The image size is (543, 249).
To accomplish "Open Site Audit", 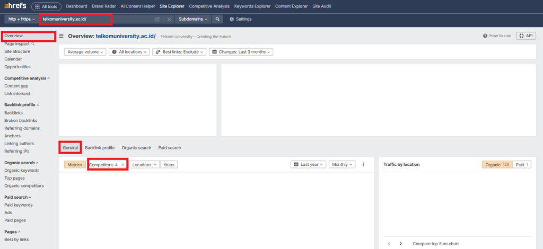I will pos(321,6).
